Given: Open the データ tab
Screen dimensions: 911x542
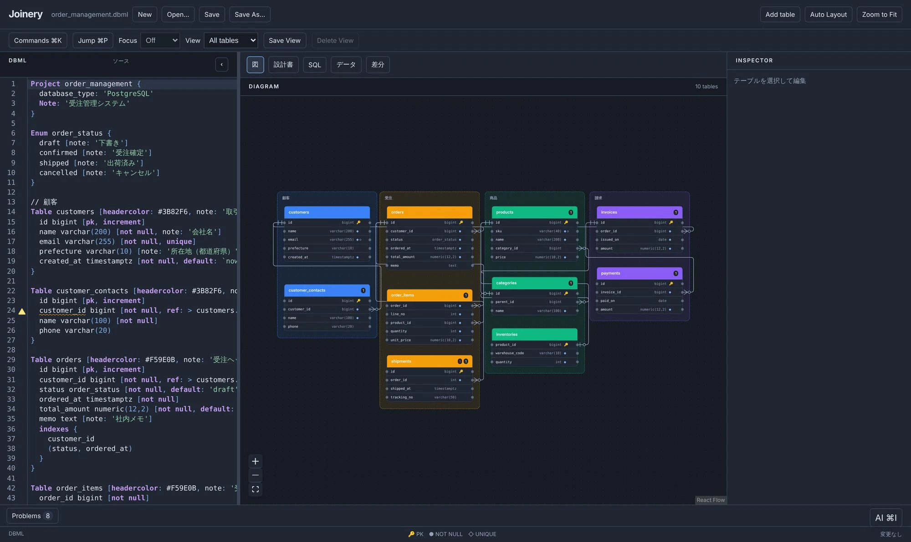Looking at the screenshot, I should pyautogui.click(x=346, y=65).
